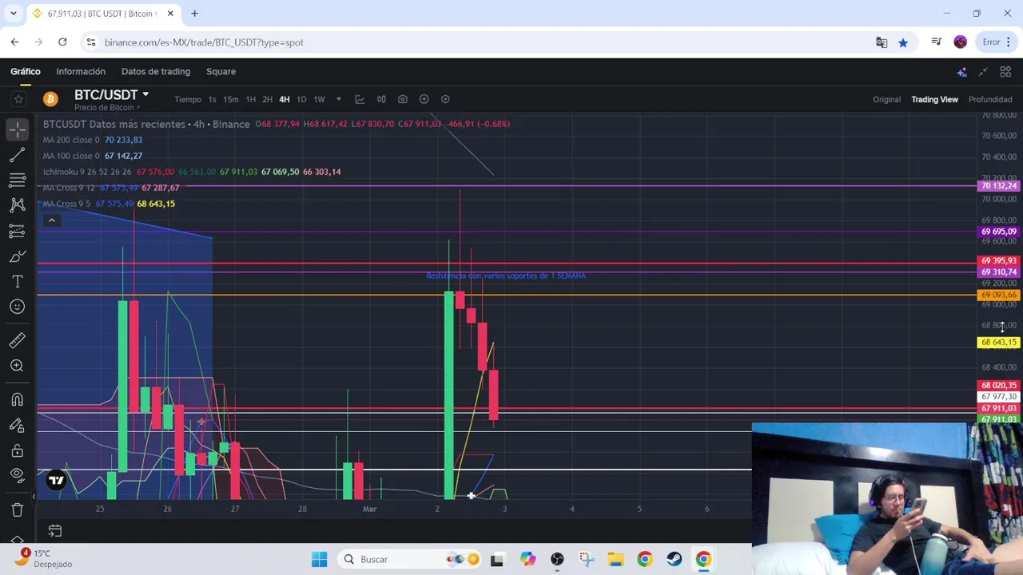The height and width of the screenshot is (575, 1023).
Task: Switch to the Profundidad depth chart
Action: pos(990,100)
